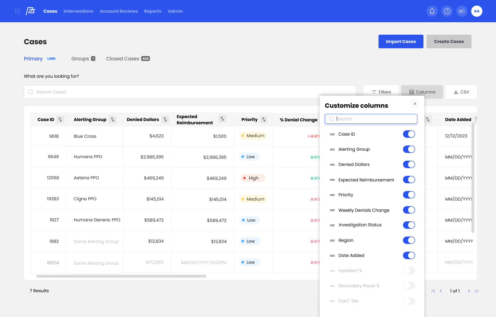Sort by Denied Dollars column

(165, 119)
